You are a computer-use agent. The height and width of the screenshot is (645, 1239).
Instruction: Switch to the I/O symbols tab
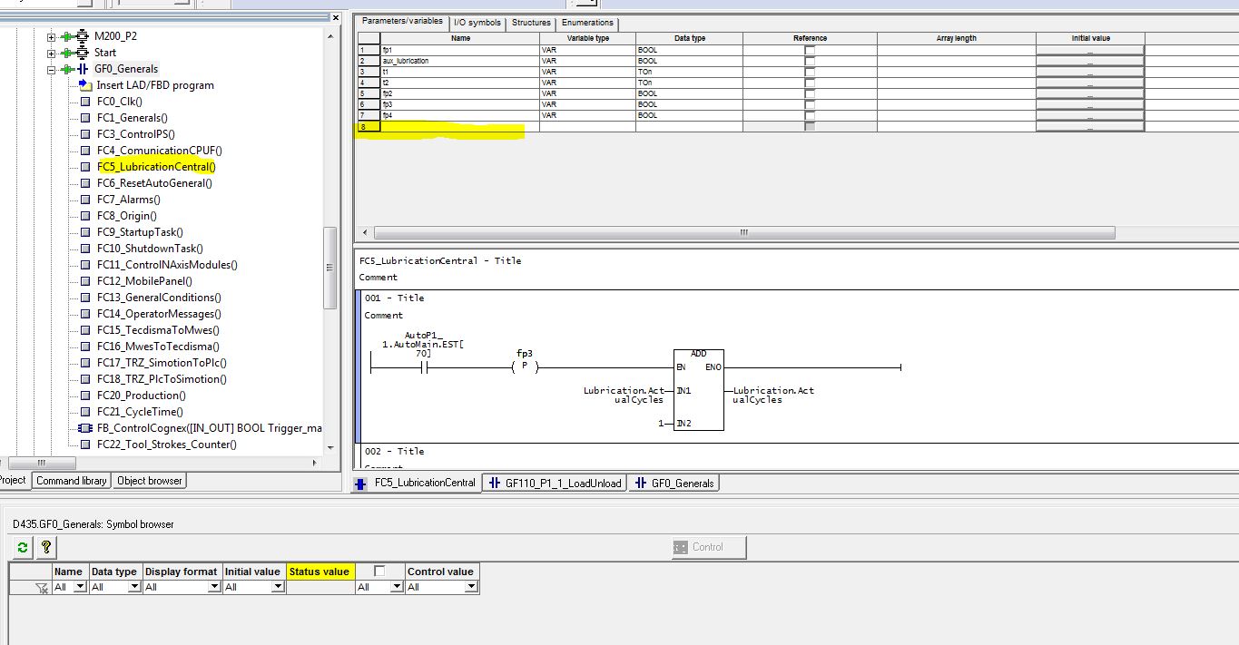point(477,23)
